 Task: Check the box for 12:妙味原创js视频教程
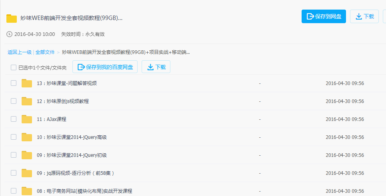(14, 101)
